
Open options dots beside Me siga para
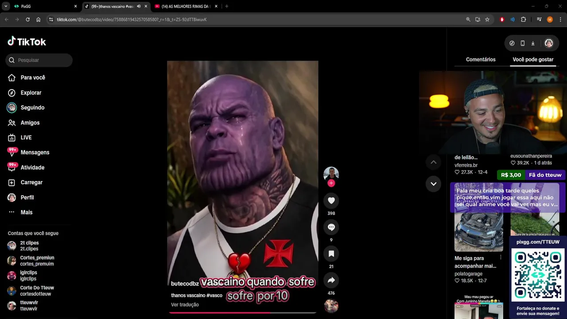[501, 257]
